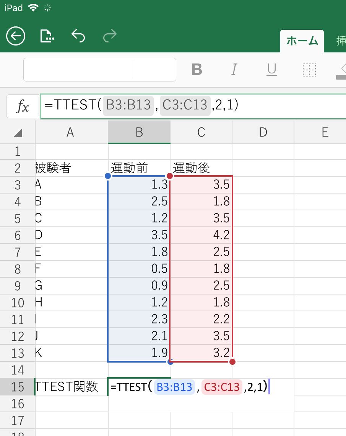Click subject F cell in row 8
The height and width of the screenshot is (436, 346).
click(x=72, y=269)
